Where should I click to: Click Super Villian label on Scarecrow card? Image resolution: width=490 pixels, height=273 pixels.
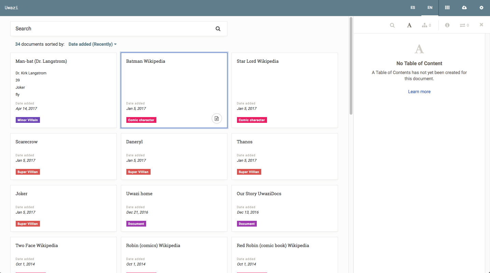[28, 172]
